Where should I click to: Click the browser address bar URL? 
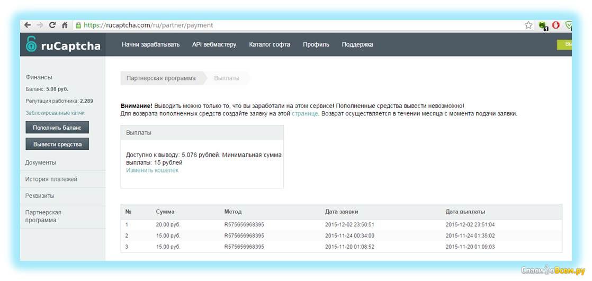tap(148, 25)
